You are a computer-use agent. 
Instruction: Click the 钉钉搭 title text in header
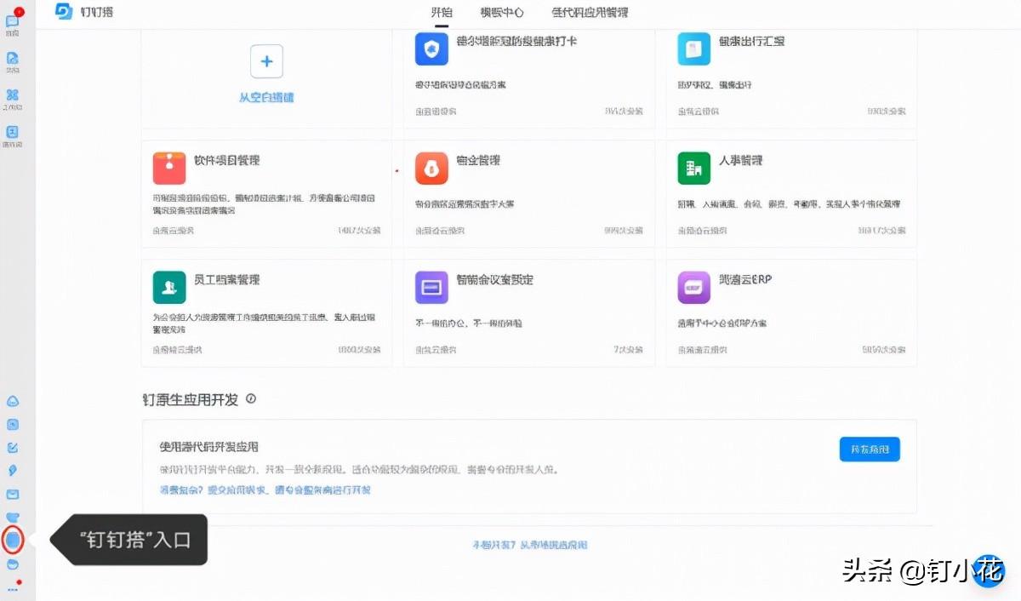97,12
